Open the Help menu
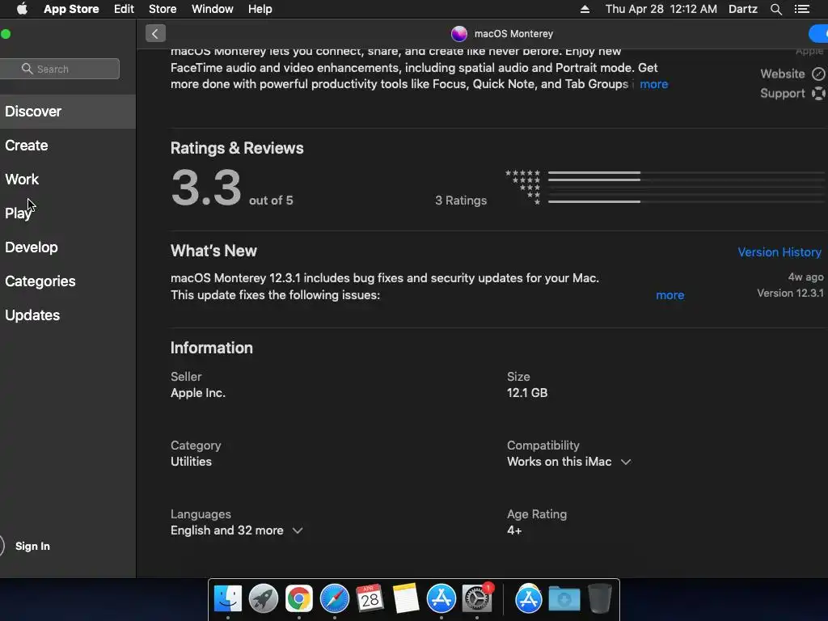Viewport: 828px width, 621px height. pos(260,9)
